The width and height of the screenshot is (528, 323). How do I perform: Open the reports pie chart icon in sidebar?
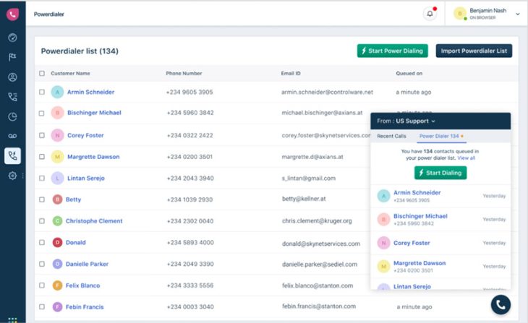tap(12, 116)
